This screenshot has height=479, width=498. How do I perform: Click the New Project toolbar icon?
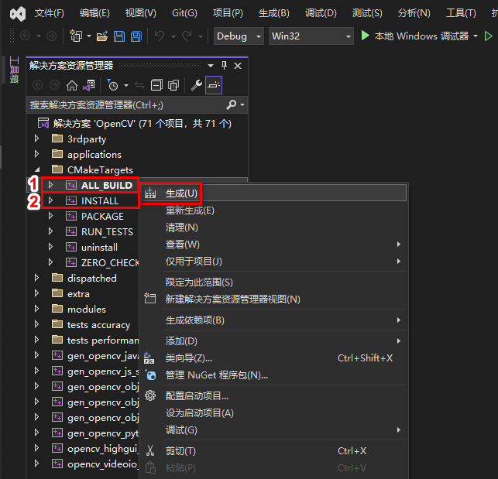[76, 36]
